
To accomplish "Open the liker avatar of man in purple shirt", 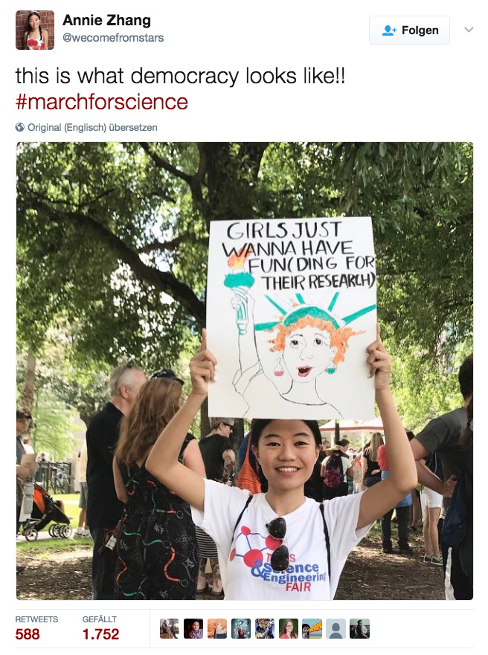I will pyautogui.click(x=193, y=629).
